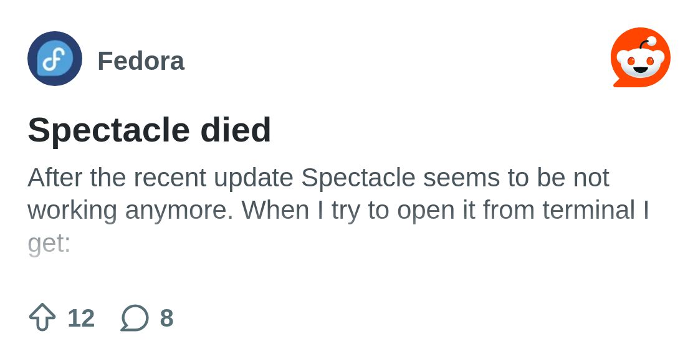Click the word "update" in the body

(x=254, y=178)
